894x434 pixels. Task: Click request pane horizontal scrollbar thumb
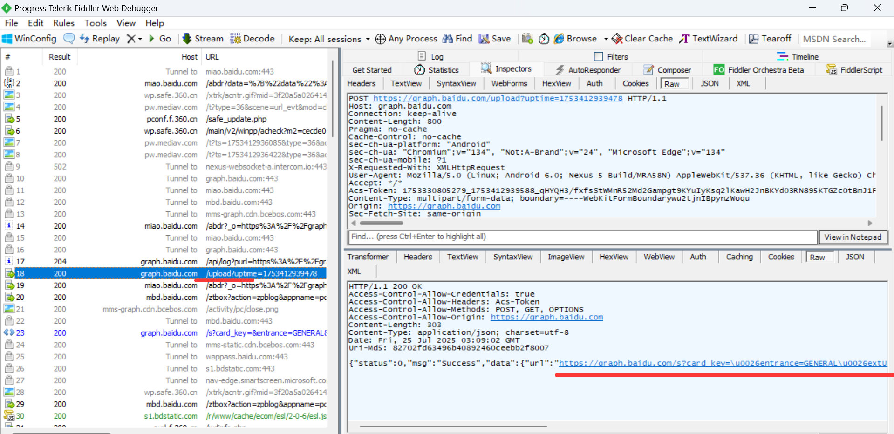coord(382,223)
